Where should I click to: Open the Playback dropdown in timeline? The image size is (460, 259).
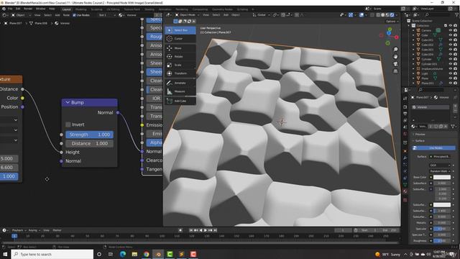pos(19,230)
